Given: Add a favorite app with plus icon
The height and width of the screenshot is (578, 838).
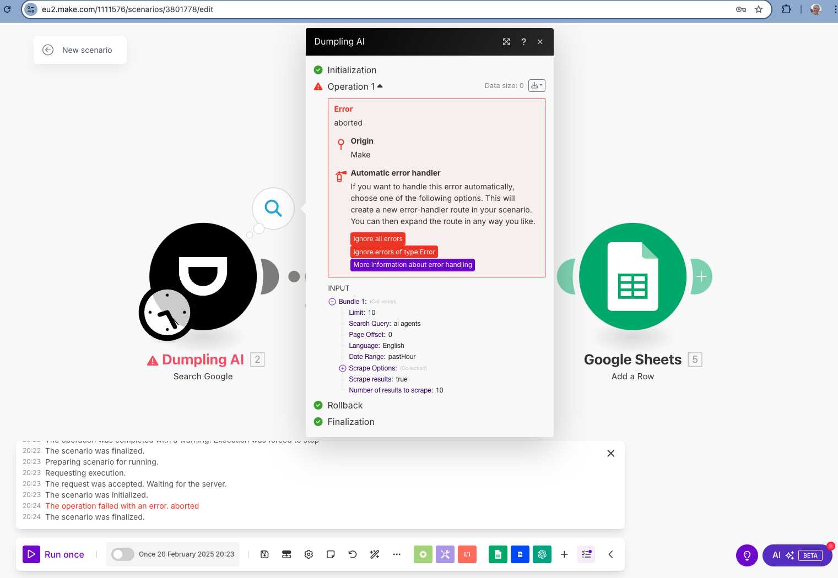Looking at the screenshot, I should click(564, 554).
